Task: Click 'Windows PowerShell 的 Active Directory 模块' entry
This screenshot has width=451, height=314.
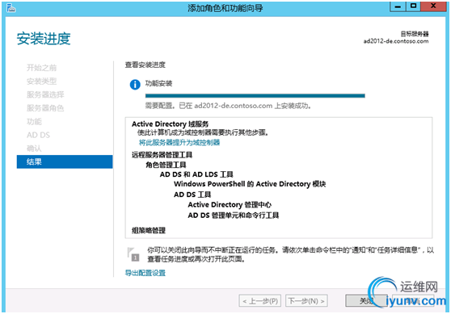Action: coord(250,184)
